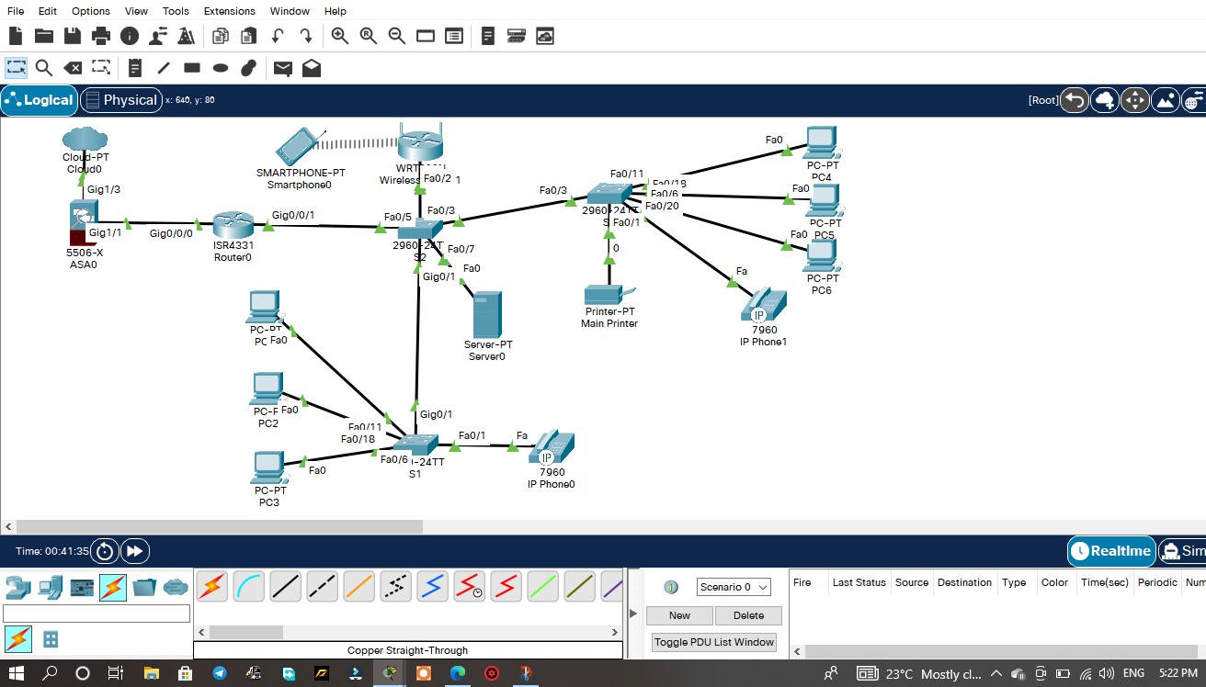1206x687 pixels.
Task: Click the Set Tiled Background icon
Action: (1165, 100)
